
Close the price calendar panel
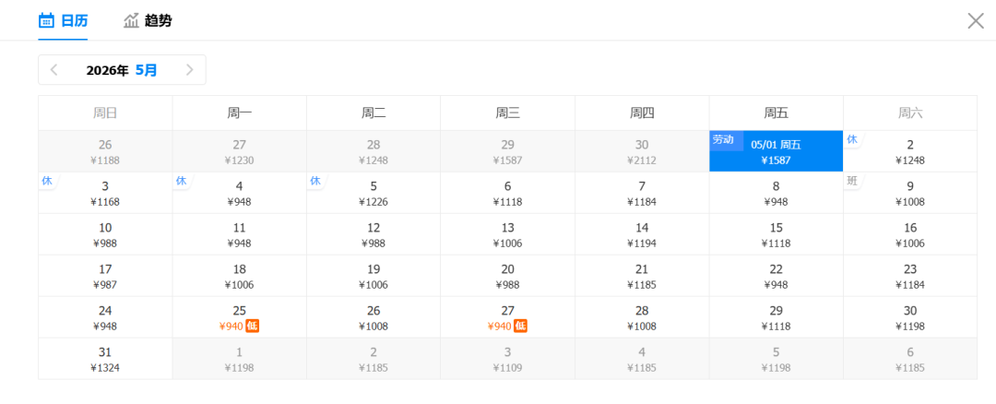pyautogui.click(x=975, y=21)
